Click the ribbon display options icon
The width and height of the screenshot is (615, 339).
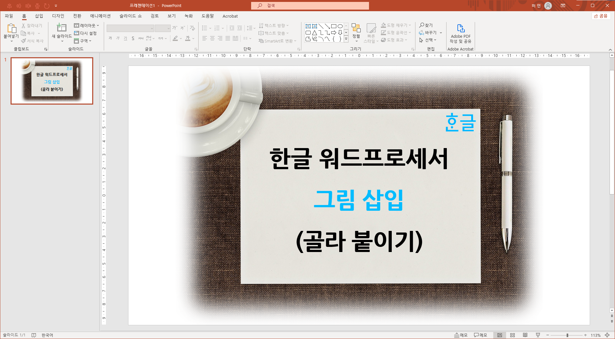pos(563,6)
